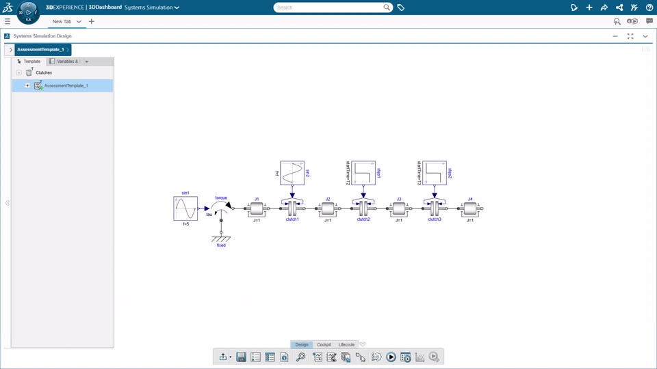
Task: Click the radio-list options toolbar icon
Action: (x=255, y=357)
